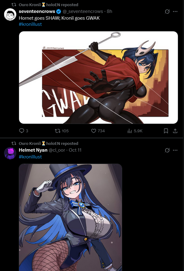Repost the seventeencrows post with 105 reposts
Screen dimensions: 184x271
point(62,131)
